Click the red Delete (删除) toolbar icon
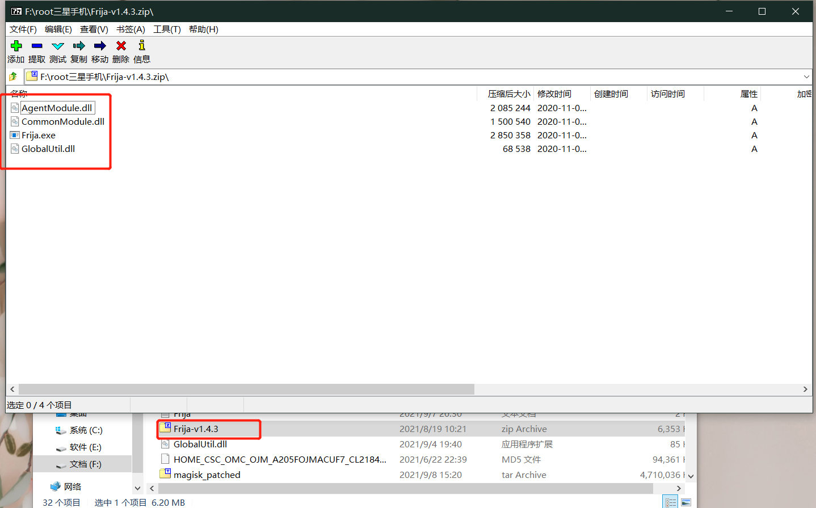816x508 pixels. 121,45
